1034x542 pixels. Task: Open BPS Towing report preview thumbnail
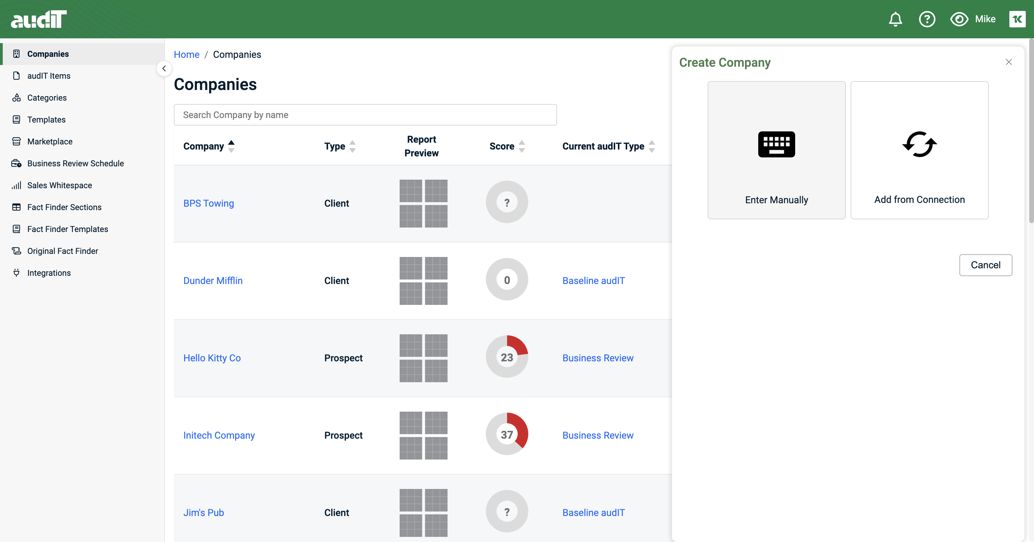point(423,203)
